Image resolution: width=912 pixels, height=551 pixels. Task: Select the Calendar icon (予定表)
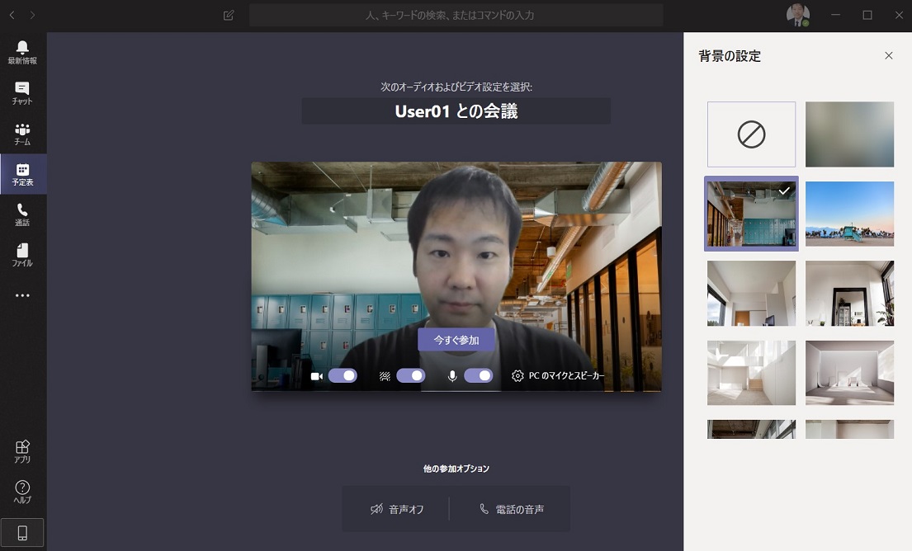[22, 174]
